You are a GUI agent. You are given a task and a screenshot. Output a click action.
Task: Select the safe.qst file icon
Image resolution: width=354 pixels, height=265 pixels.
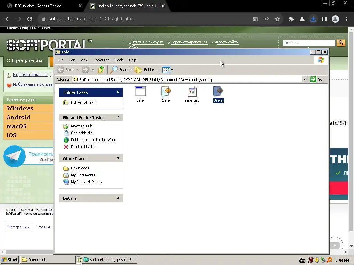(192, 91)
